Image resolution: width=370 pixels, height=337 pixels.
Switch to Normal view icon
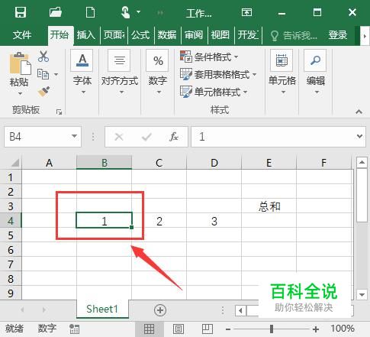coord(149,329)
